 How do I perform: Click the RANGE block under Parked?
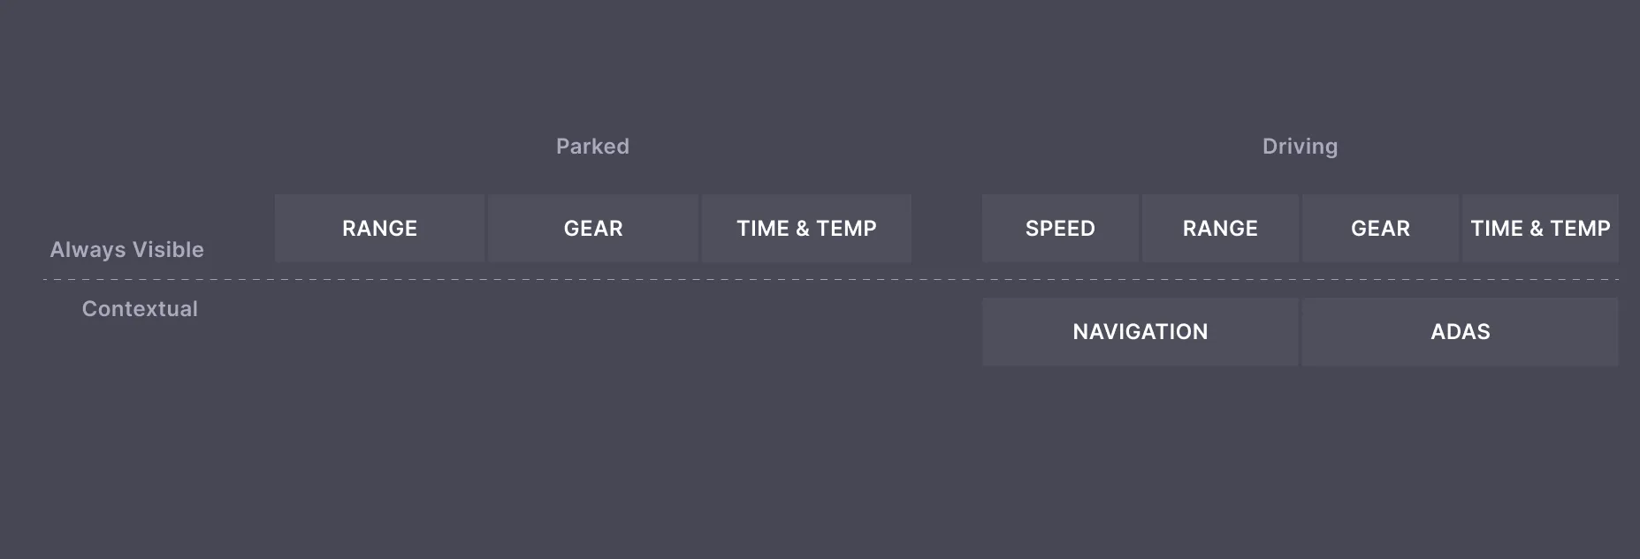point(379,229)
